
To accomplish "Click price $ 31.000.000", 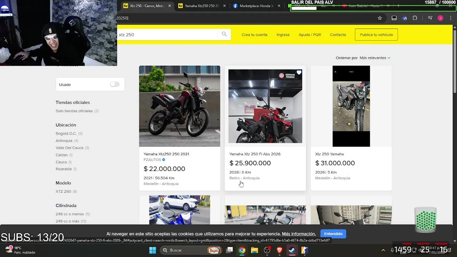I will point(335,163).
